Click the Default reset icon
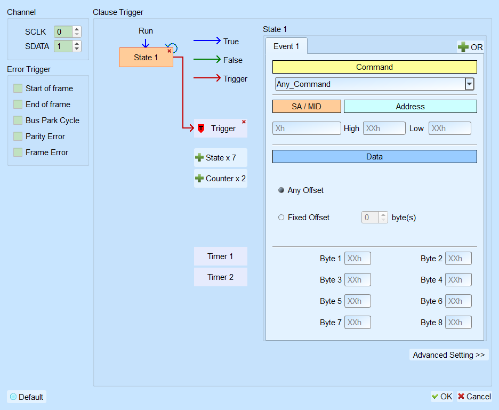499x410 pixels. [x=13, y=397]
